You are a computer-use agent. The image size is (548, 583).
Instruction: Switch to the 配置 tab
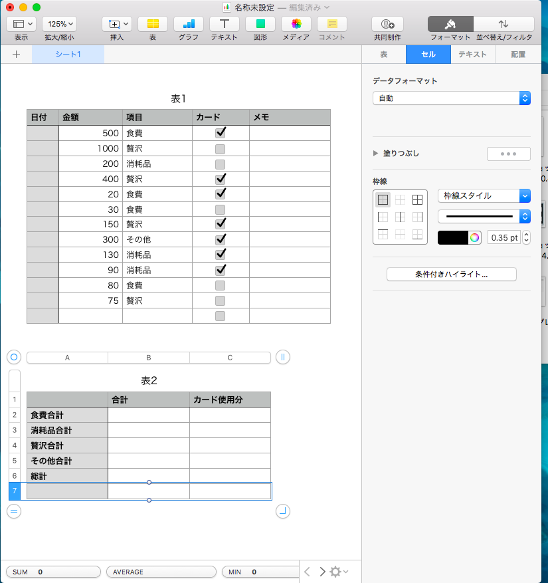tap(517, 55)
